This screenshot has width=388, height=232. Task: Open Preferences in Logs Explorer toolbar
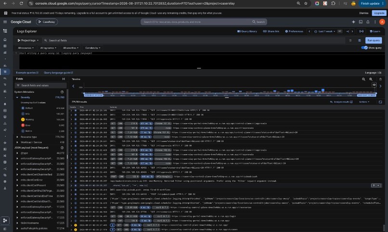tap(294, 31)
